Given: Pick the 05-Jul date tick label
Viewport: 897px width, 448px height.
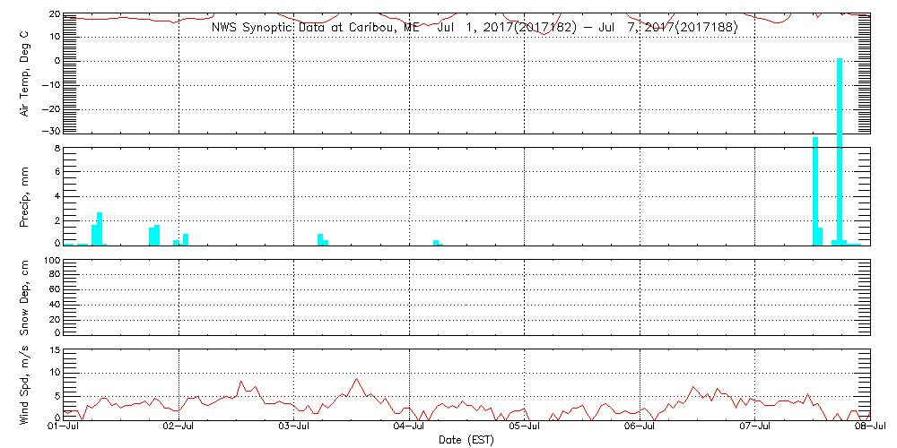Looking at the screenshot, I should pyautogui.click(x=524, y=428).
